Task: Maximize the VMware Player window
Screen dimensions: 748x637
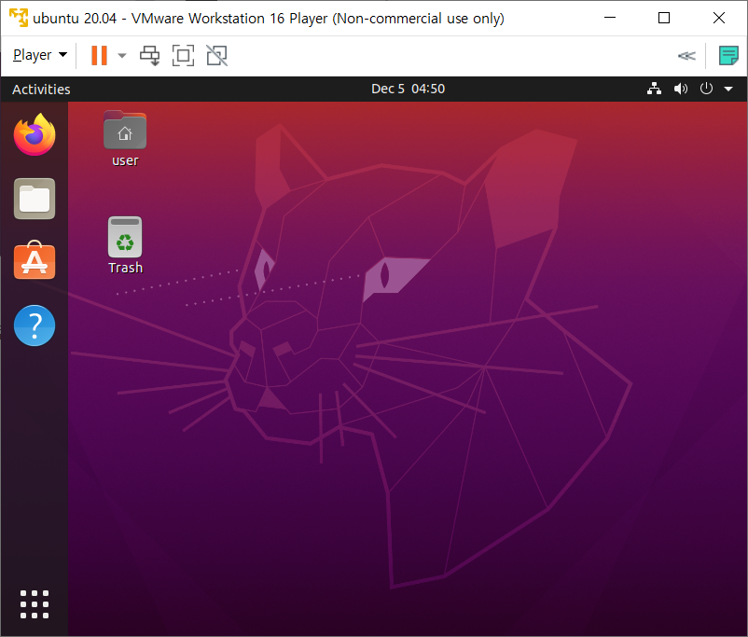Action: [664, 18]
